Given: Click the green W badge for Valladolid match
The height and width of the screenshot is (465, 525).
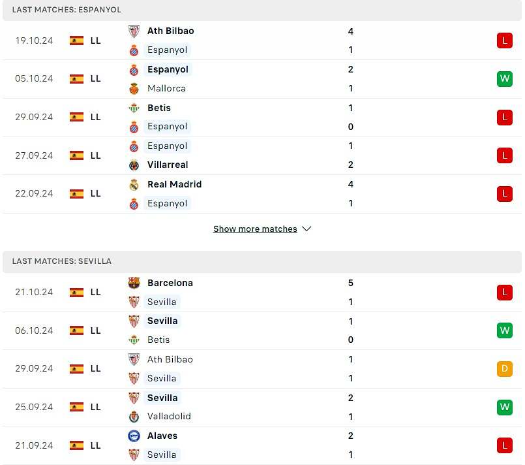Looking at the screenshot, I should click(504, 407).
